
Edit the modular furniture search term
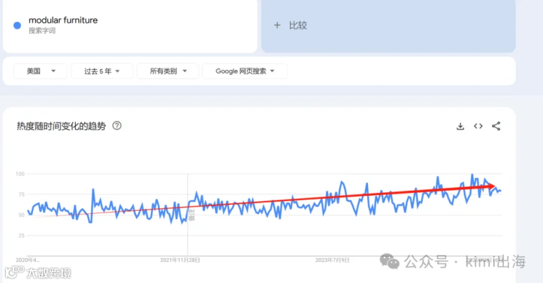[63, 20]
